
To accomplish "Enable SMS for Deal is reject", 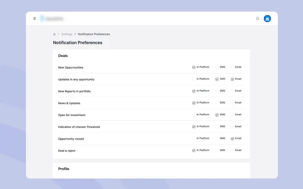I will coord(217,151).
